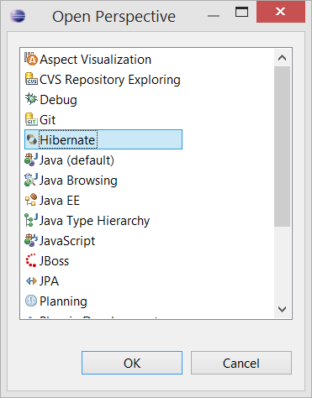Select the "Planning" label
The height and width of the screenshot is (398, 312).
click(x=63, y=301)
